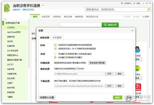
Task: Click the green 搜索应用 button
Action: (x=110, y=25)
